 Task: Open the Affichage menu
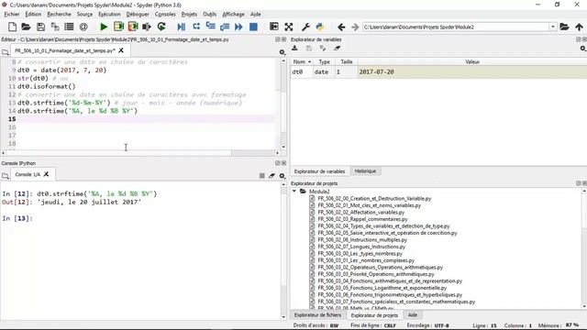tap(233, 15)
